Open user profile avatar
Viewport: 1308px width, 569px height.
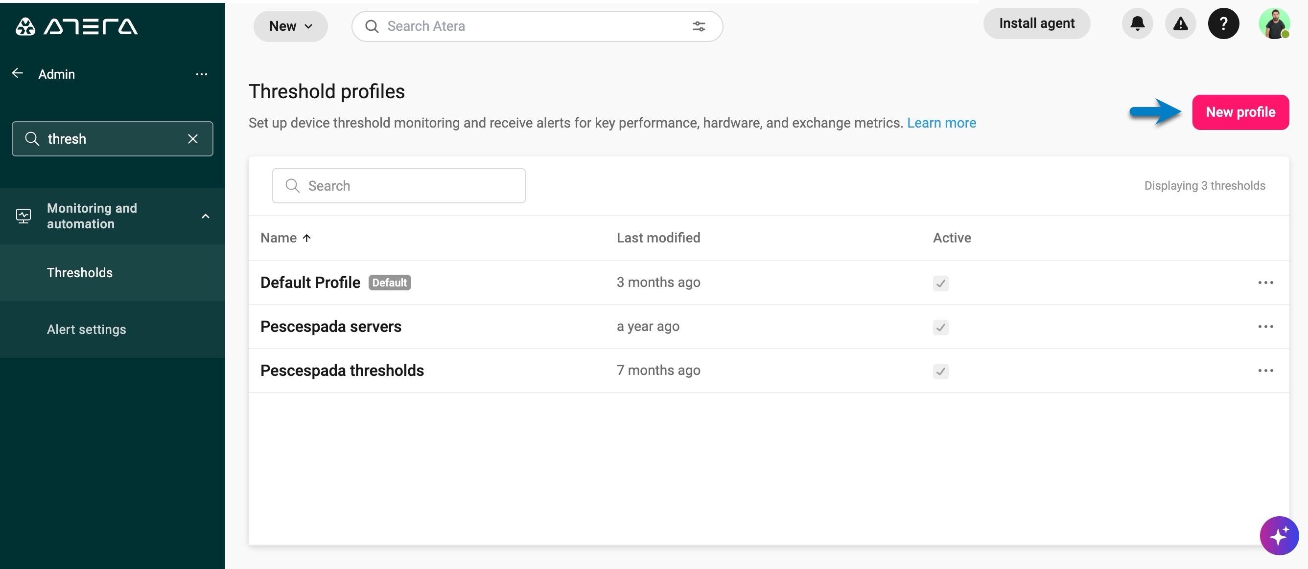point(1274,23)
